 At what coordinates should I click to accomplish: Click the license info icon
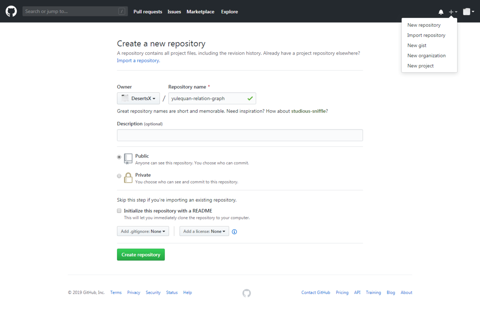(x=234, y=232)
